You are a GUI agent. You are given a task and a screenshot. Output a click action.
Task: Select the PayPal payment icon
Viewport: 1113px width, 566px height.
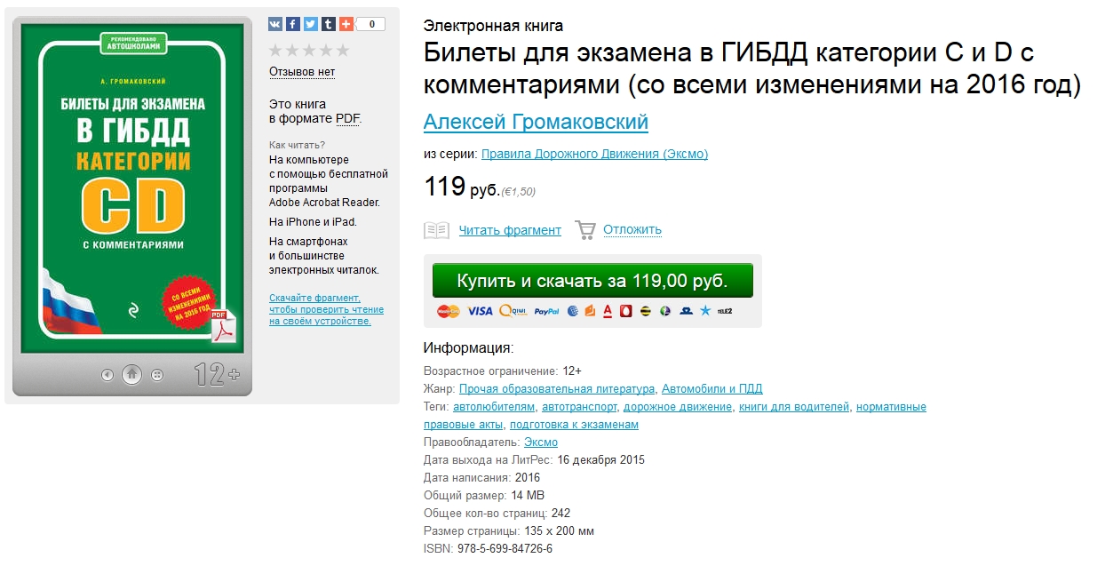tap(546, 312)
